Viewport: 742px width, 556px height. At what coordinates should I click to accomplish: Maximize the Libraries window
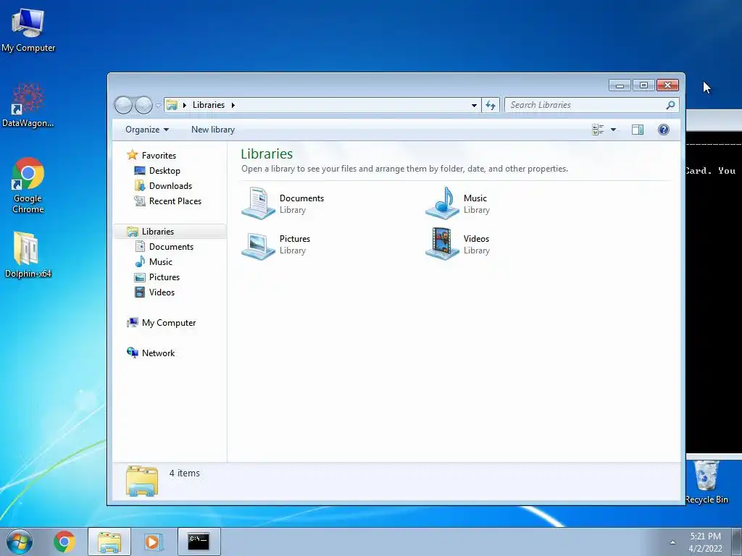[643, 85]
